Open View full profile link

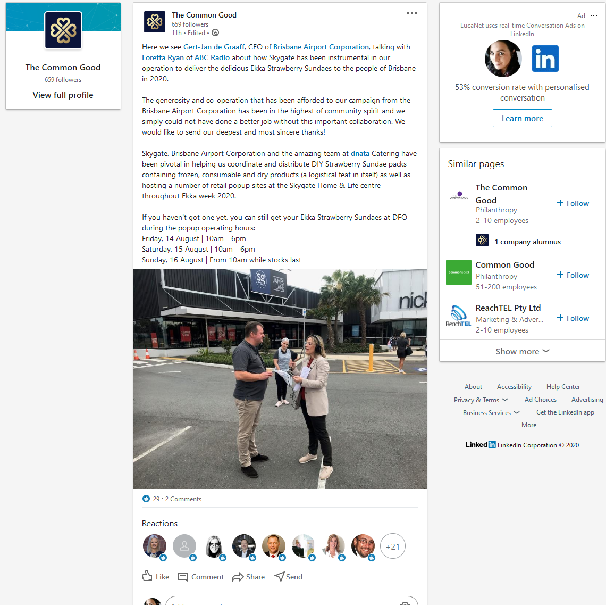[63, 95]
